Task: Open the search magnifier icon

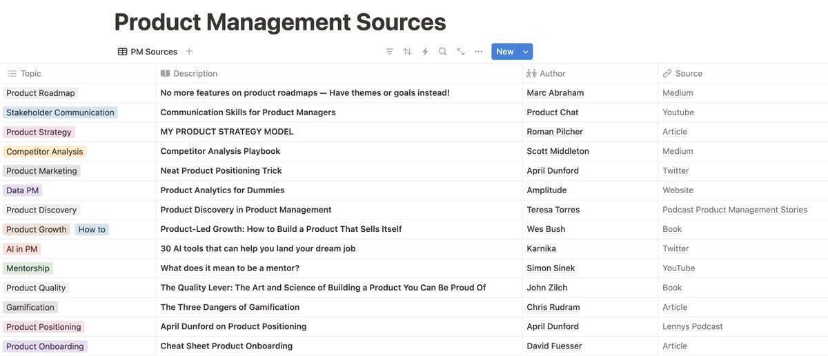Action: coord(443,52)
